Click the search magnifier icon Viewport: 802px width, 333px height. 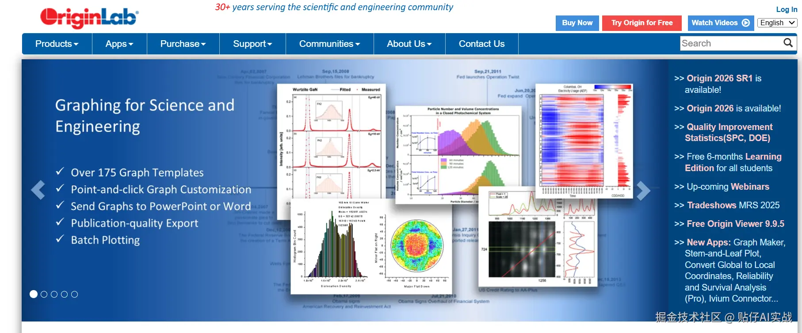pos(788,43)
